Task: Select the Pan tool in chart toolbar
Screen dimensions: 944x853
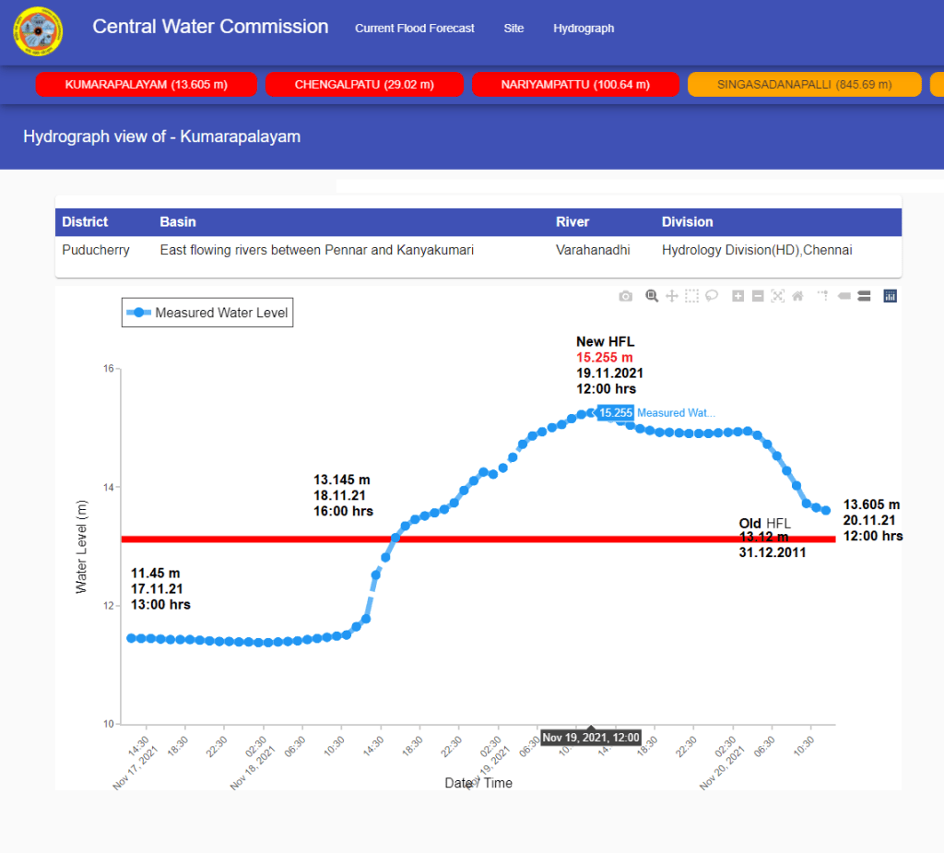Action: [672, 296]
